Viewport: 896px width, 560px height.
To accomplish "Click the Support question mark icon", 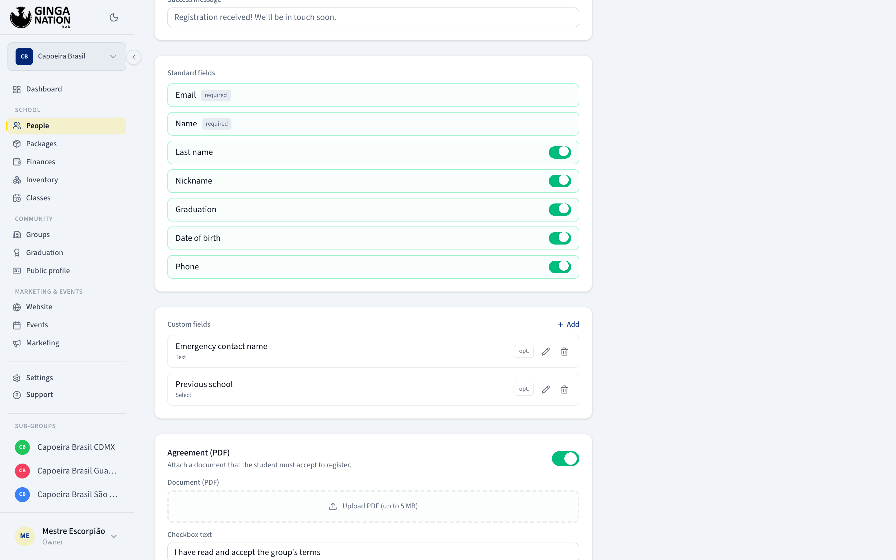I will 17,395.
